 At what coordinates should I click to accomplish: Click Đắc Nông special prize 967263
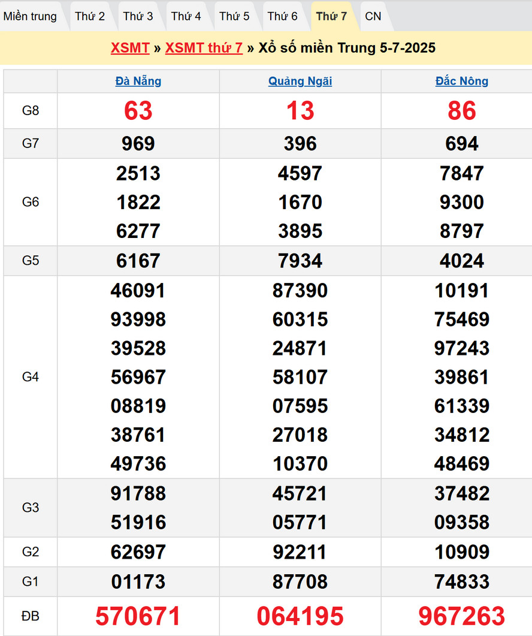pos(462,616)
